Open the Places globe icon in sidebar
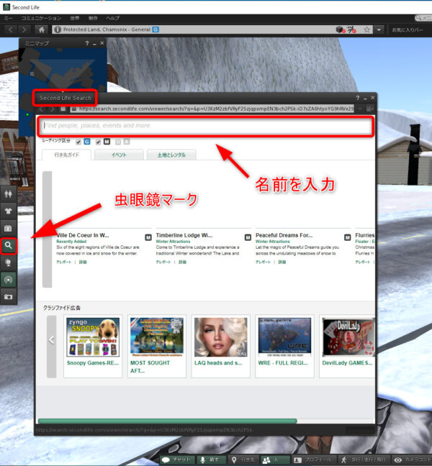 [x=9, y=262]
